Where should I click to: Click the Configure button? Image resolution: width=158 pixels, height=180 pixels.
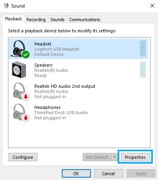click(23, 157)
